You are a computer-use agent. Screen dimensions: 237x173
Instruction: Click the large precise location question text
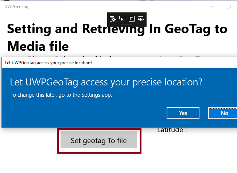[106, 82]
